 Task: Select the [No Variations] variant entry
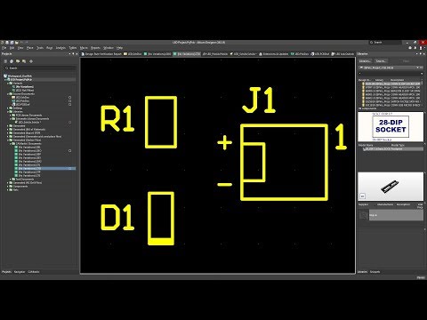click(25, 86)
